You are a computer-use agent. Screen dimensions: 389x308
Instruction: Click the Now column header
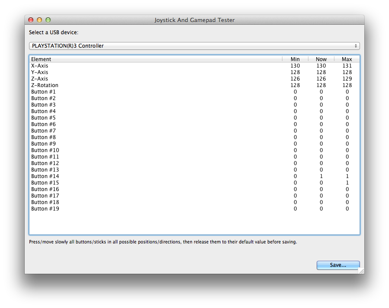click(x=321, y=59)
